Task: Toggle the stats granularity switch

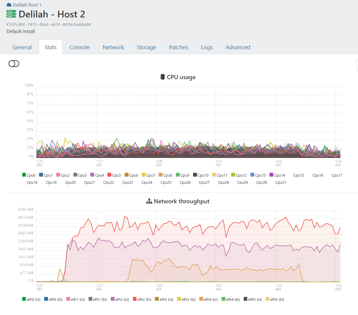Action: click(14, 64)
